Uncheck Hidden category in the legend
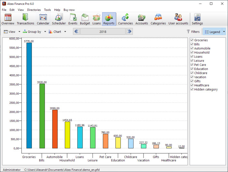Viewport: 228px width, 172px height. tap(192, 89)
